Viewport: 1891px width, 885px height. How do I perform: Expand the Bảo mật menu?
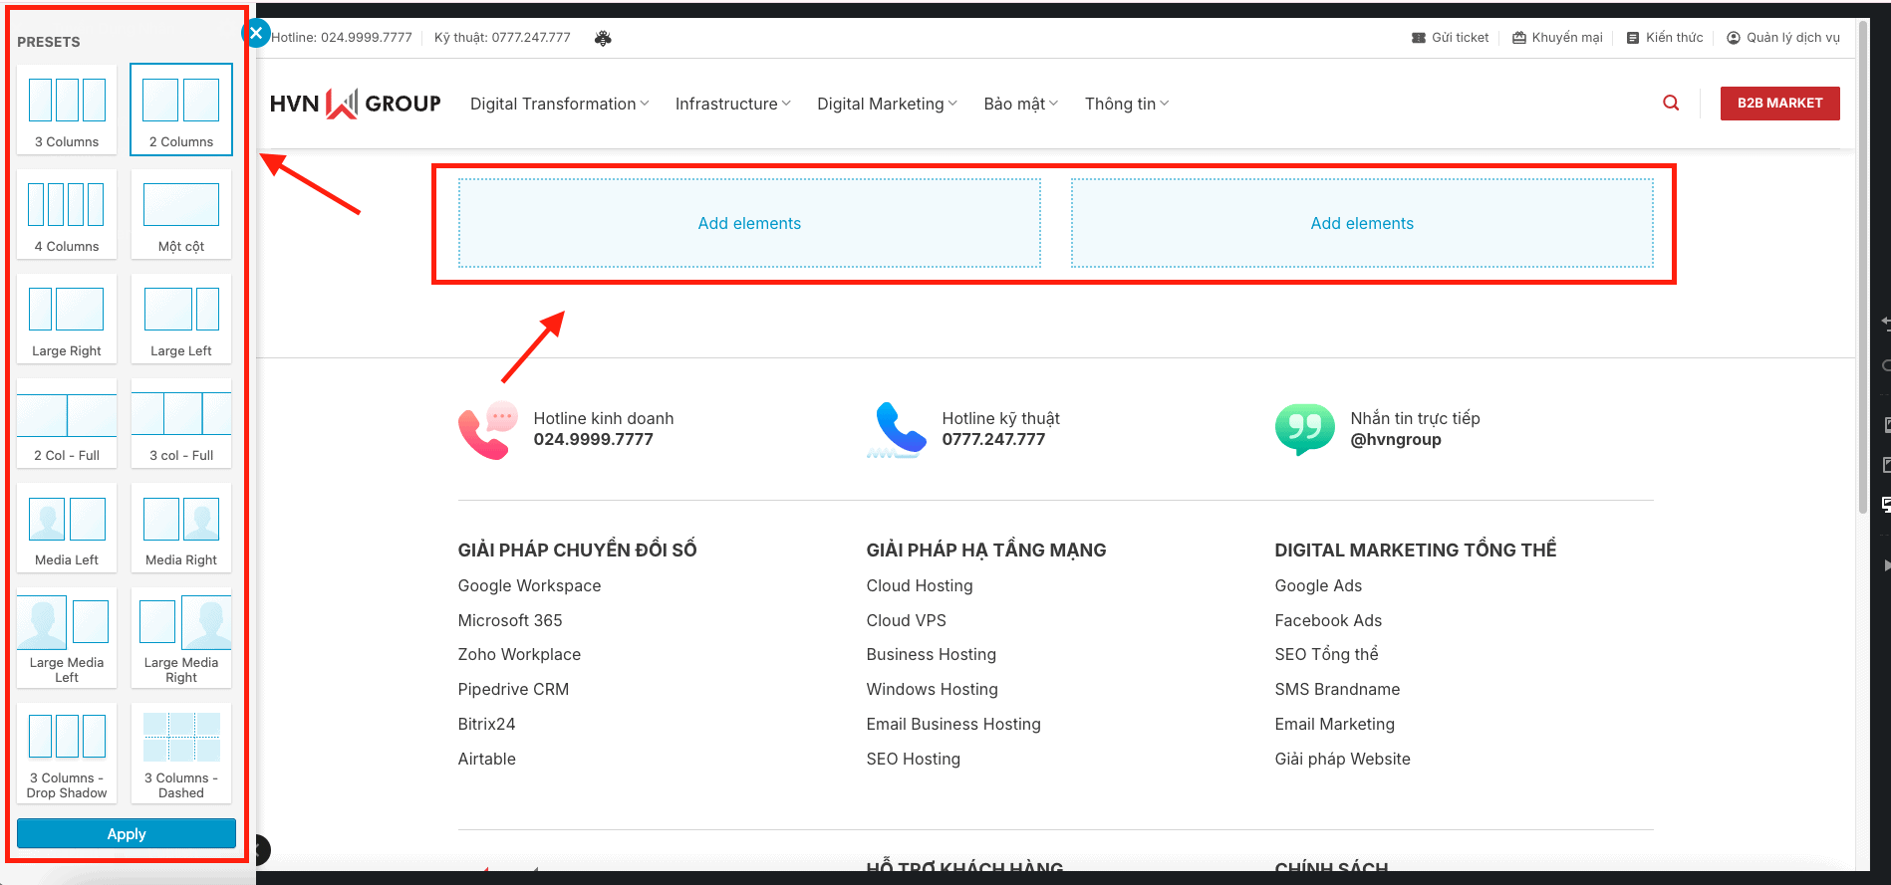[1020, 104]
